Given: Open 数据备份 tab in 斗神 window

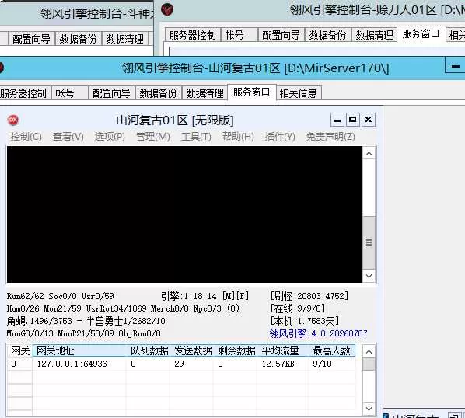Looking at the screenshot, I should [78, 39].
